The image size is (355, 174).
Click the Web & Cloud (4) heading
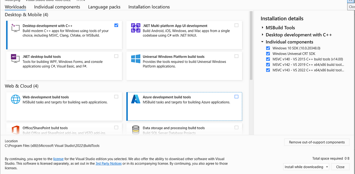(22, 86)
